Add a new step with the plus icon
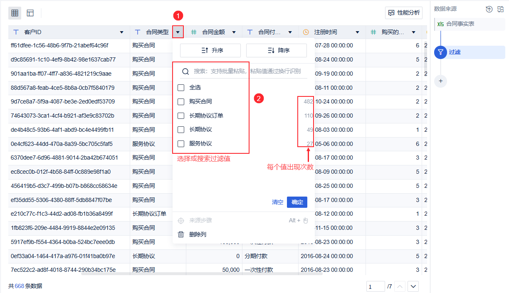 [441, 81]
